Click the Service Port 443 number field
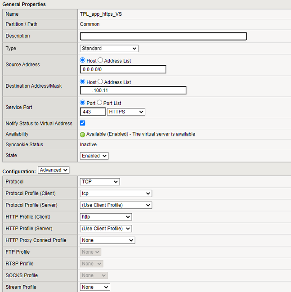Image resolution: width=291 pixels, height=292 pixels. 93,112
